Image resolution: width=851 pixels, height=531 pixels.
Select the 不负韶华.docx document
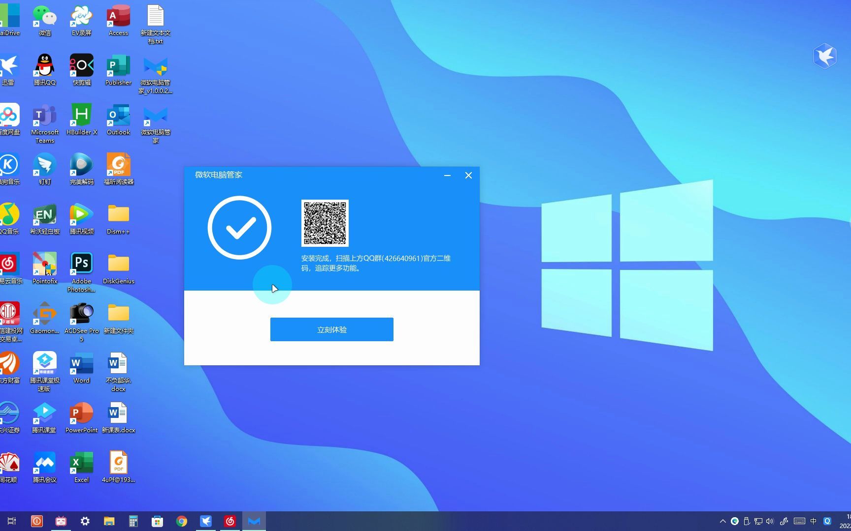118,372
